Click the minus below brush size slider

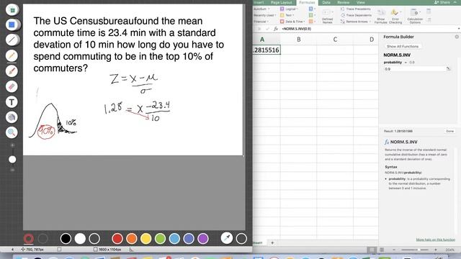[12, 170]
